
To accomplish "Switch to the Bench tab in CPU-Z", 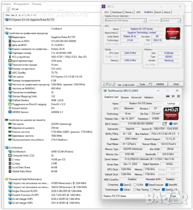I will (158, 12).
